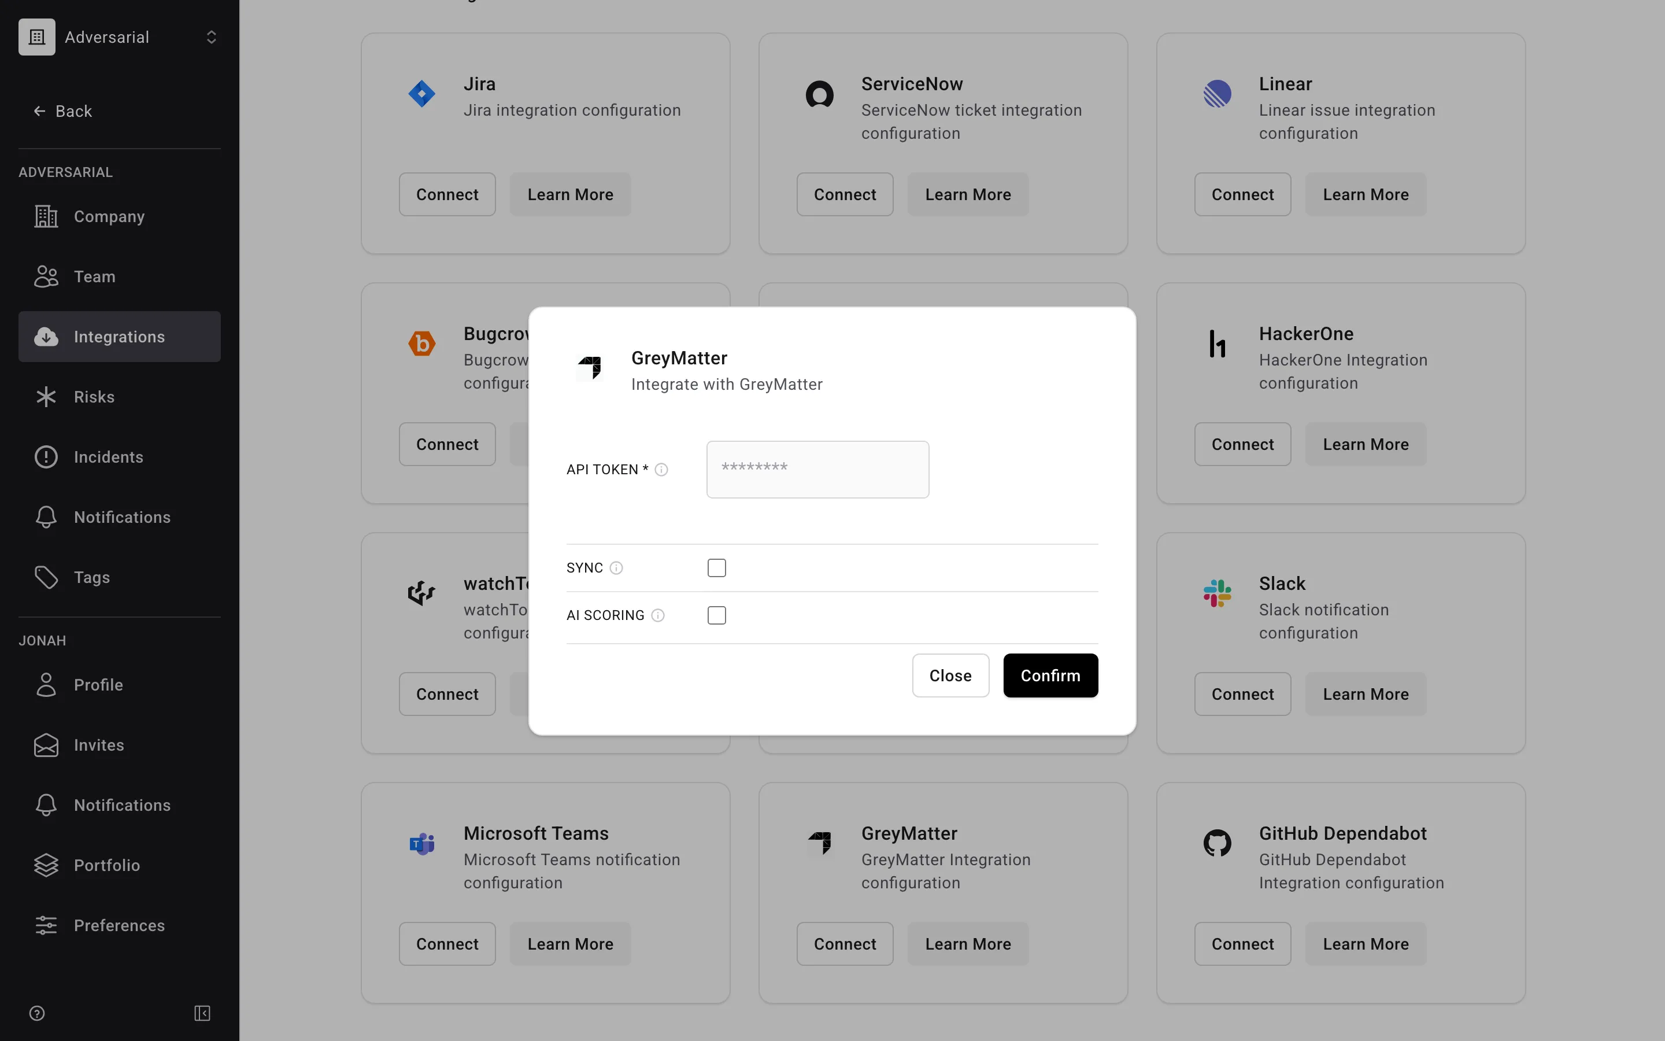Click into the API Token field
The width and height of the screenshot is (1665, 1041).
point(817,470)
